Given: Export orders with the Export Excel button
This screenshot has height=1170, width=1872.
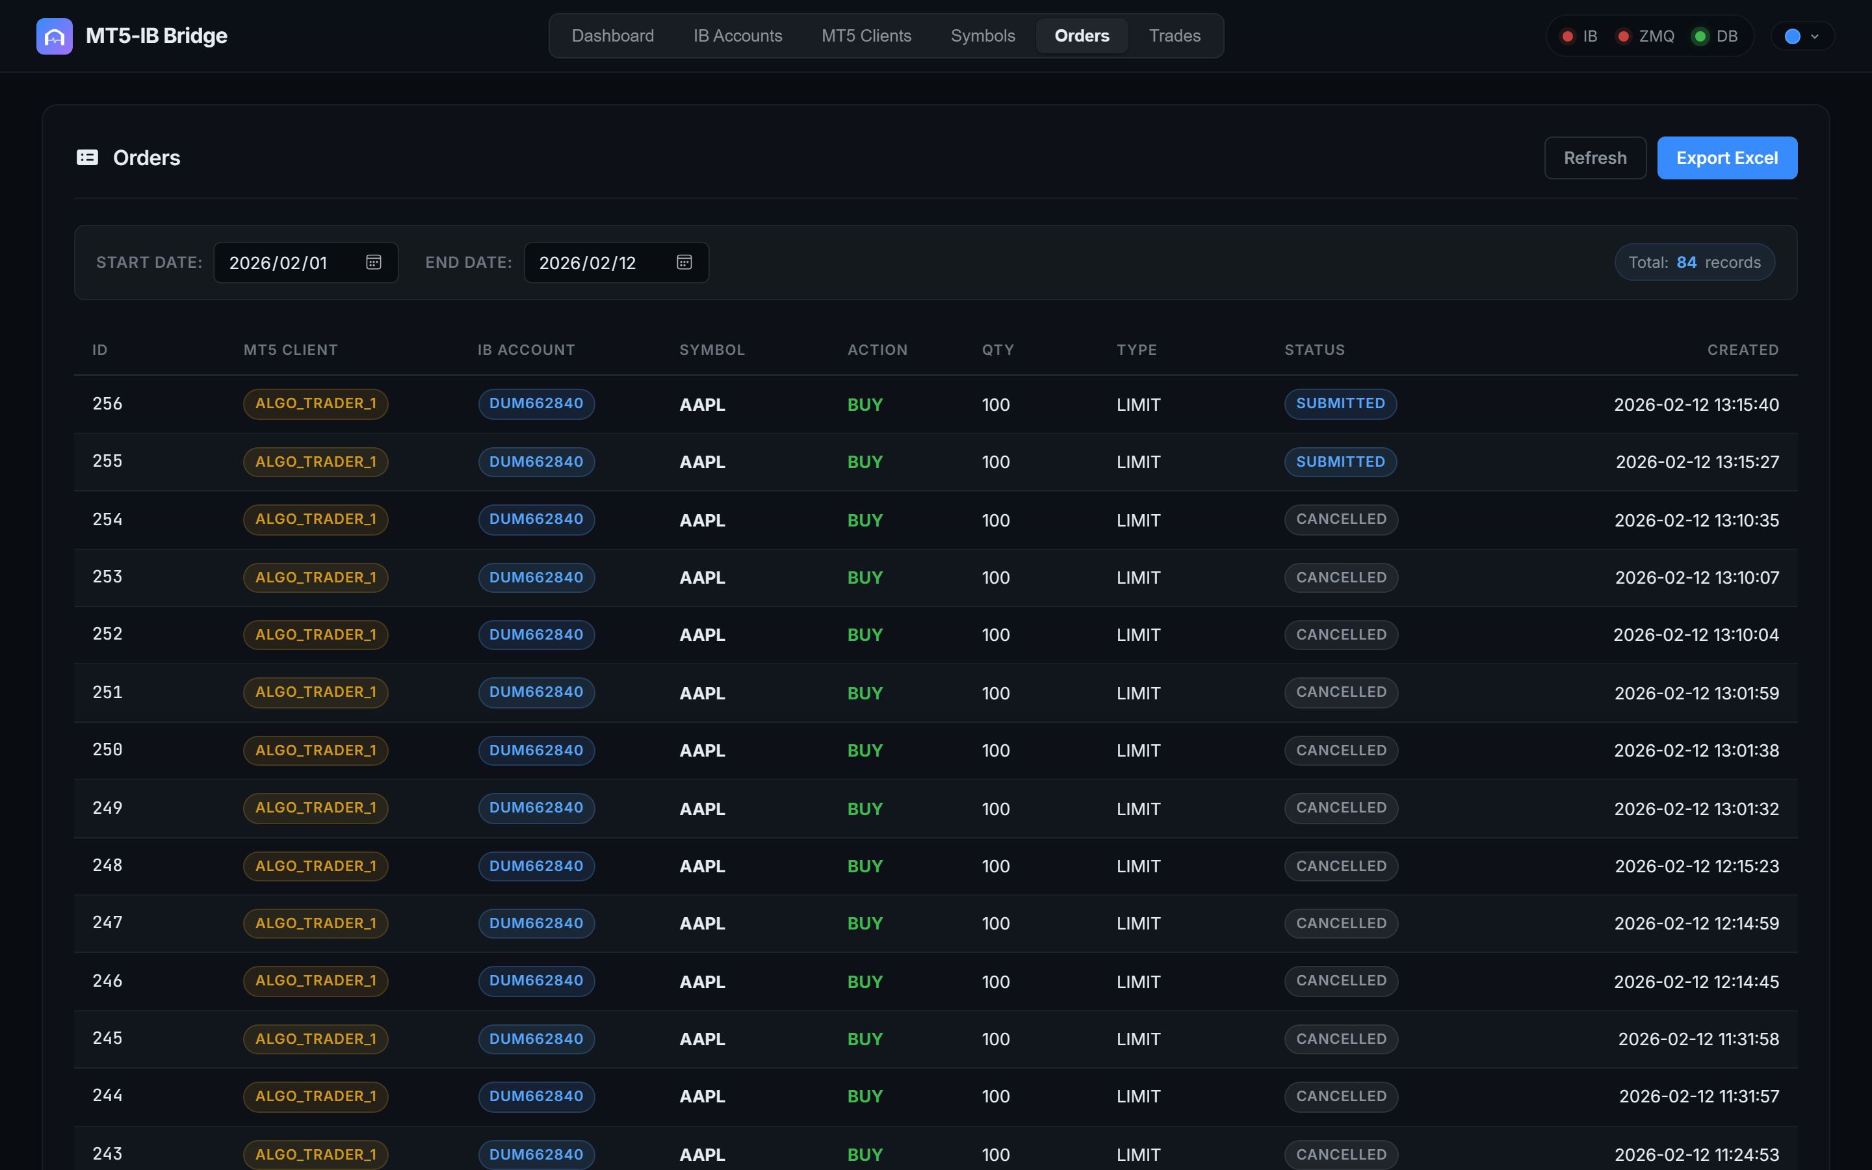Looking at the screenshot, I should click(x=1726, y=157).
